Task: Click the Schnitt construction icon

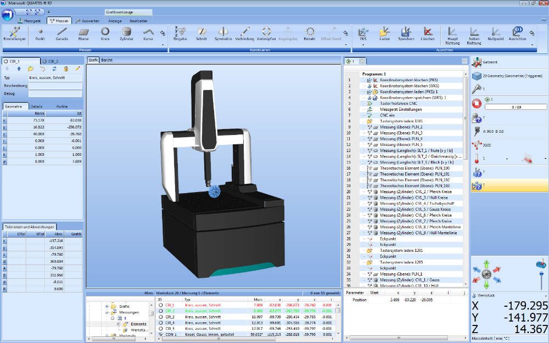Action: click(x=203, y=33)
